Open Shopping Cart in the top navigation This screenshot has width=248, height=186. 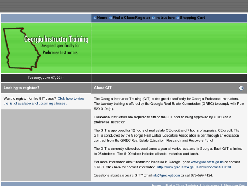(x=192, y=18)
